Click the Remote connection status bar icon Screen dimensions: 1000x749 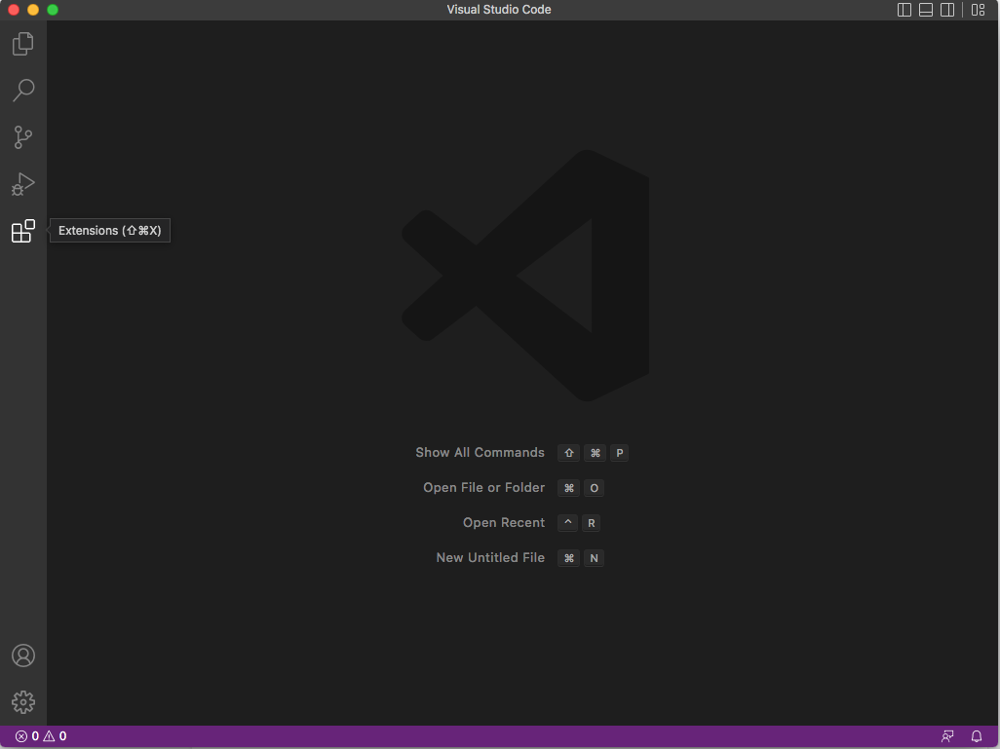tap(946, 735)
